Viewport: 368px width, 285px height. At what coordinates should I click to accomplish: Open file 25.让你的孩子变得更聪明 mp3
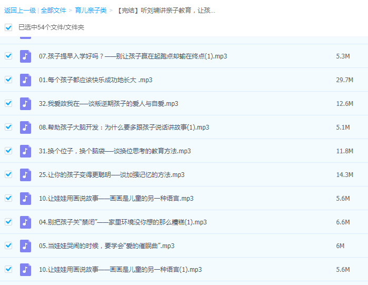pyautogui.click(x=112, y=175)
